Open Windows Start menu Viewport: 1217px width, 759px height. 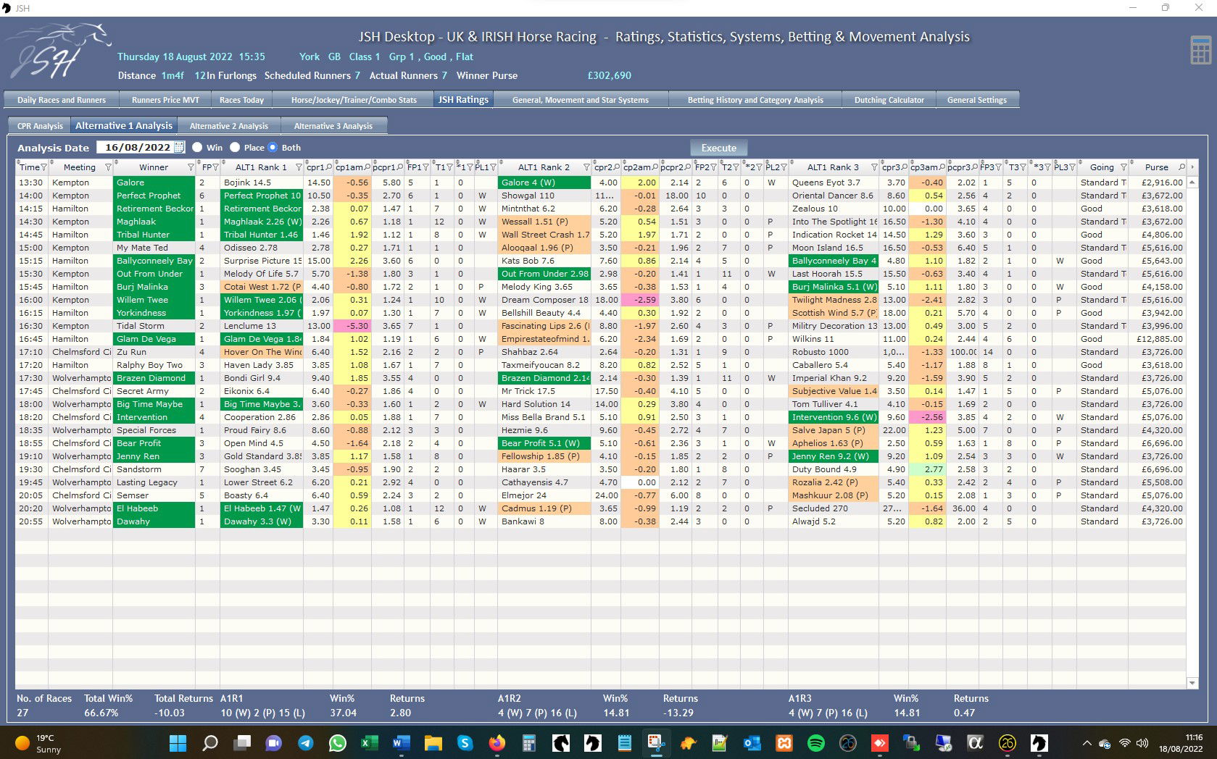coord(178,743)
